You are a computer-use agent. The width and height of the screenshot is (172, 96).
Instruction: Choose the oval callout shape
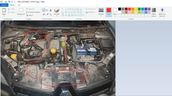pos(78,15)
